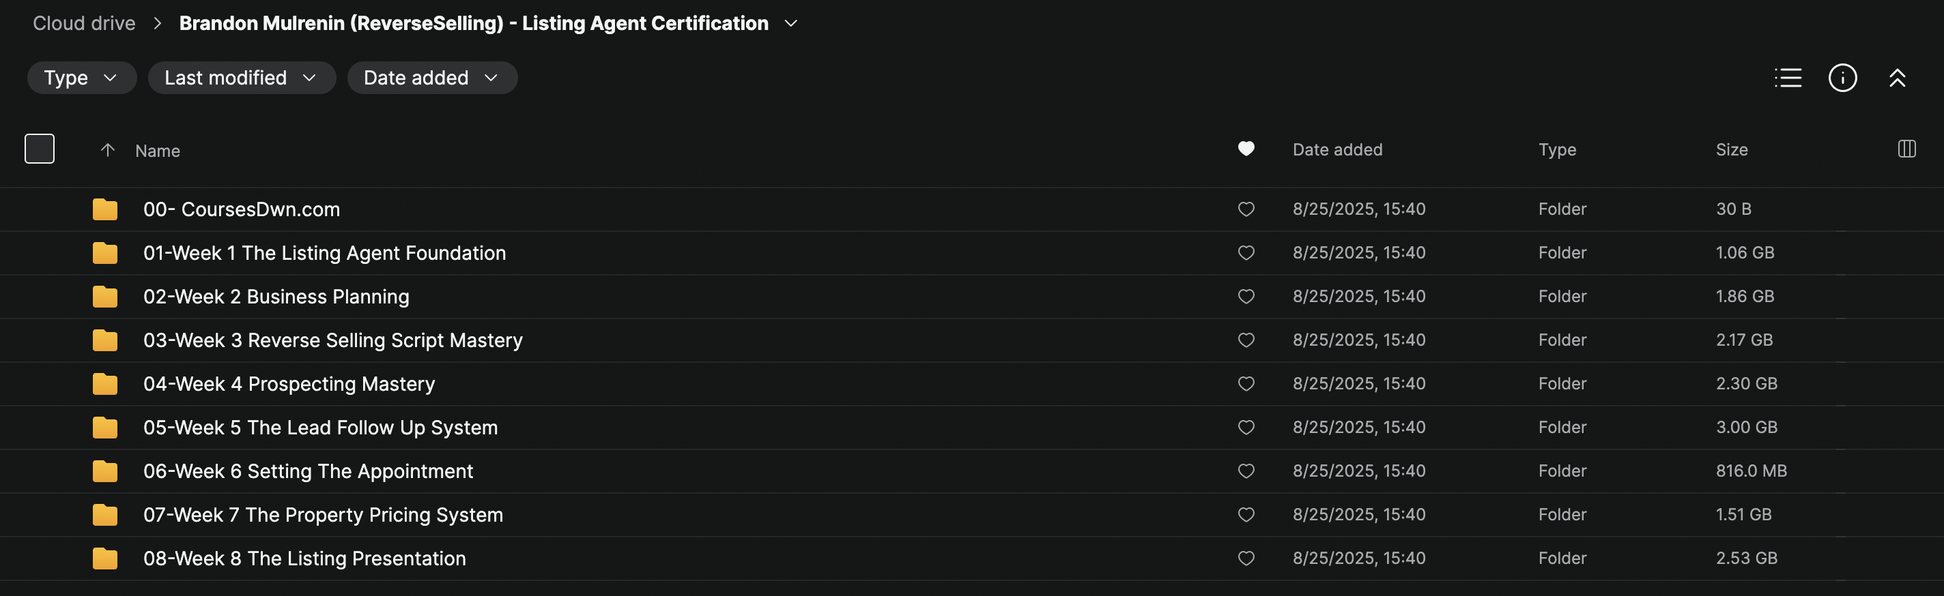Sort by the Size column header
The image size is (1944, 596).
click(1731, 150)
